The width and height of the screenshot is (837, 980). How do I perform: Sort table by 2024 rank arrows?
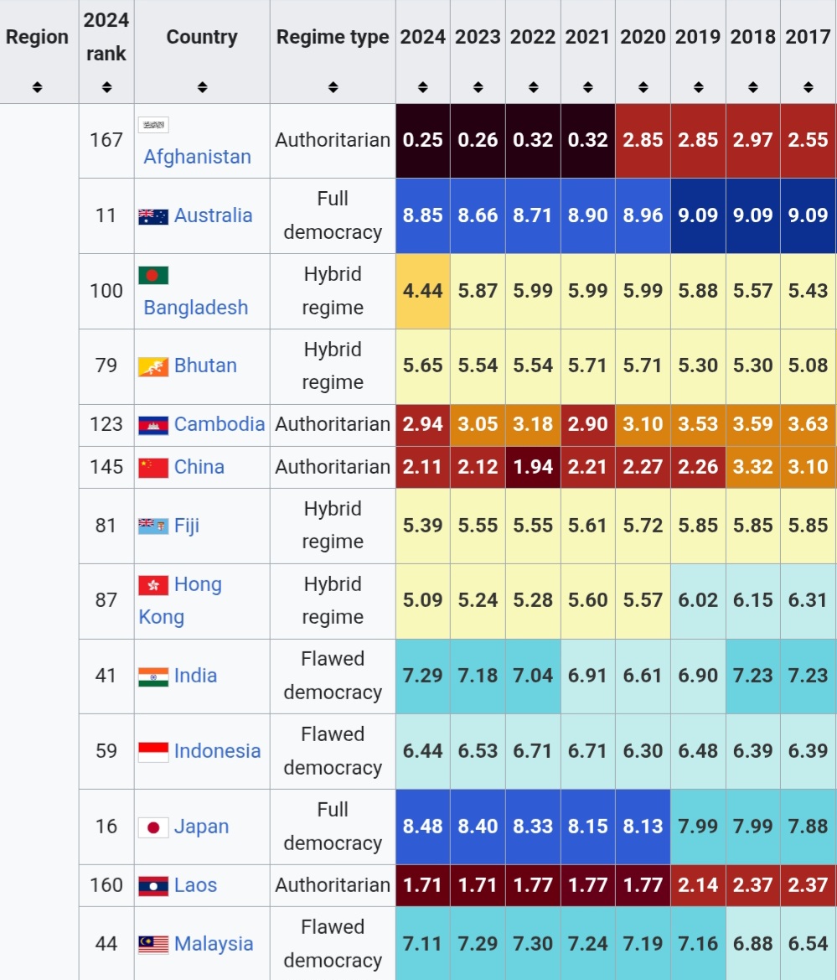(106, 87)
